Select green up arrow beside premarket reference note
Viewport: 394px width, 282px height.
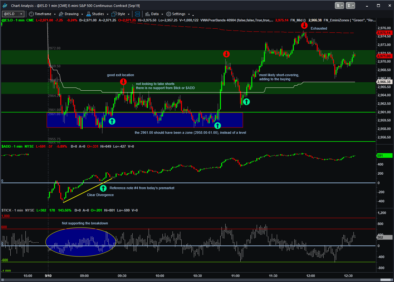[103, 188]
